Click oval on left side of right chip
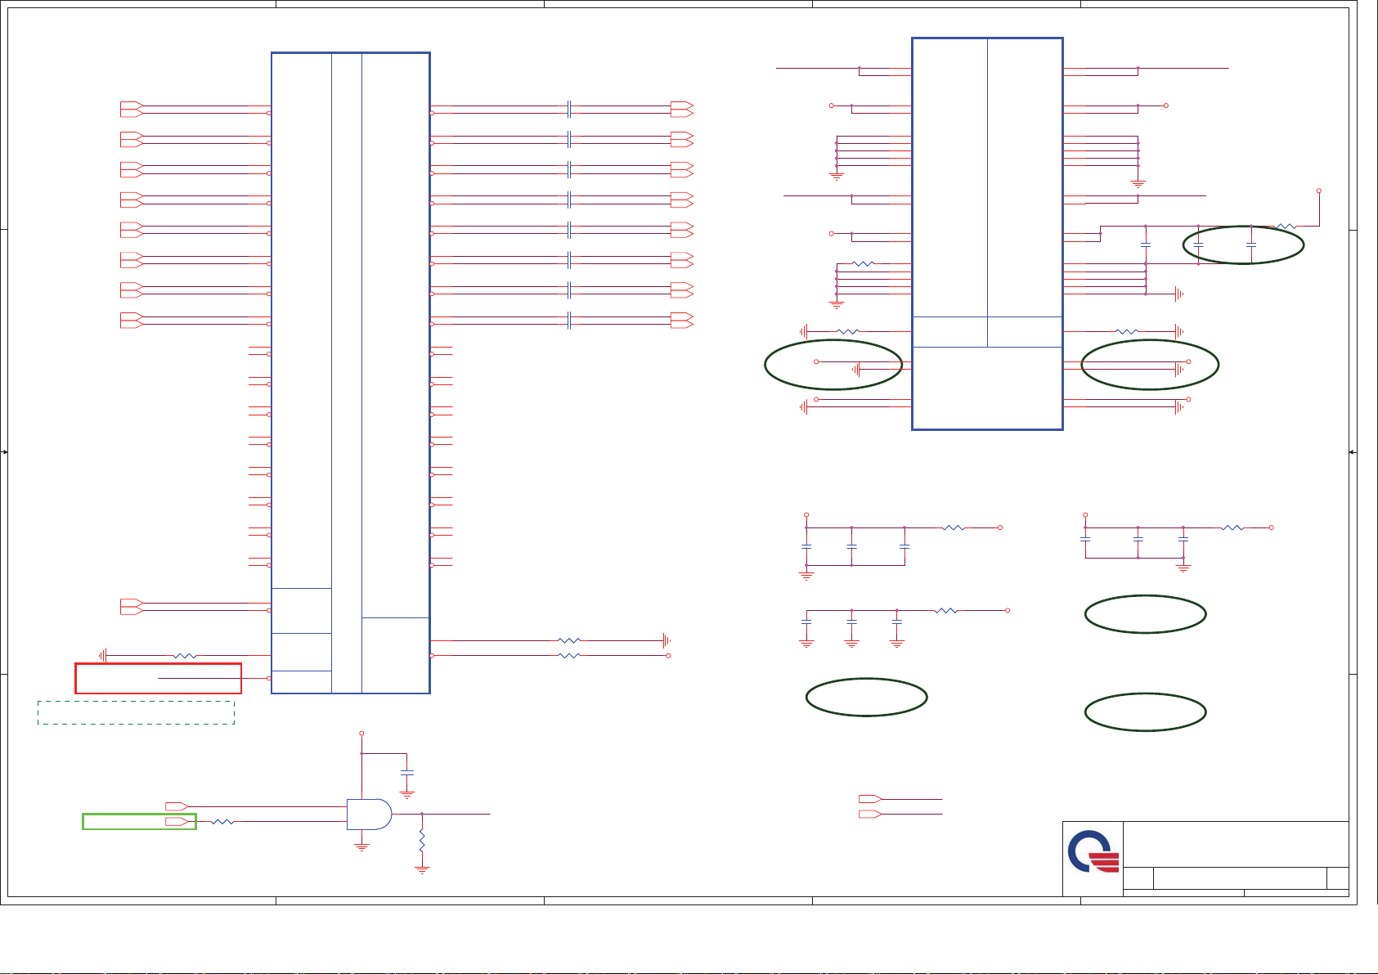Viewport: 1378px width, 974px height. point(833,365)
